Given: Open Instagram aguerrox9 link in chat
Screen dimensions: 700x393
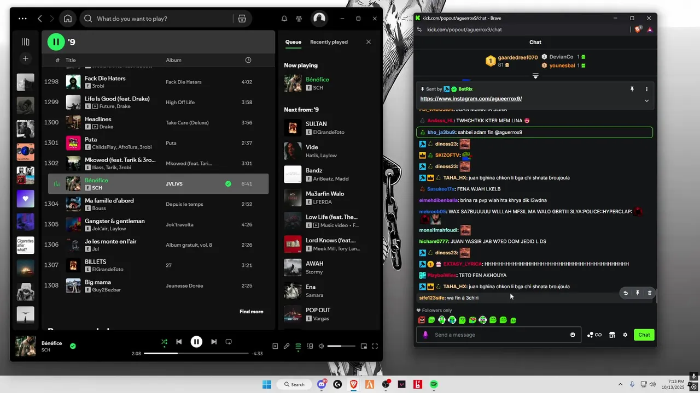Looking at the screenshot, I should 471,99.
